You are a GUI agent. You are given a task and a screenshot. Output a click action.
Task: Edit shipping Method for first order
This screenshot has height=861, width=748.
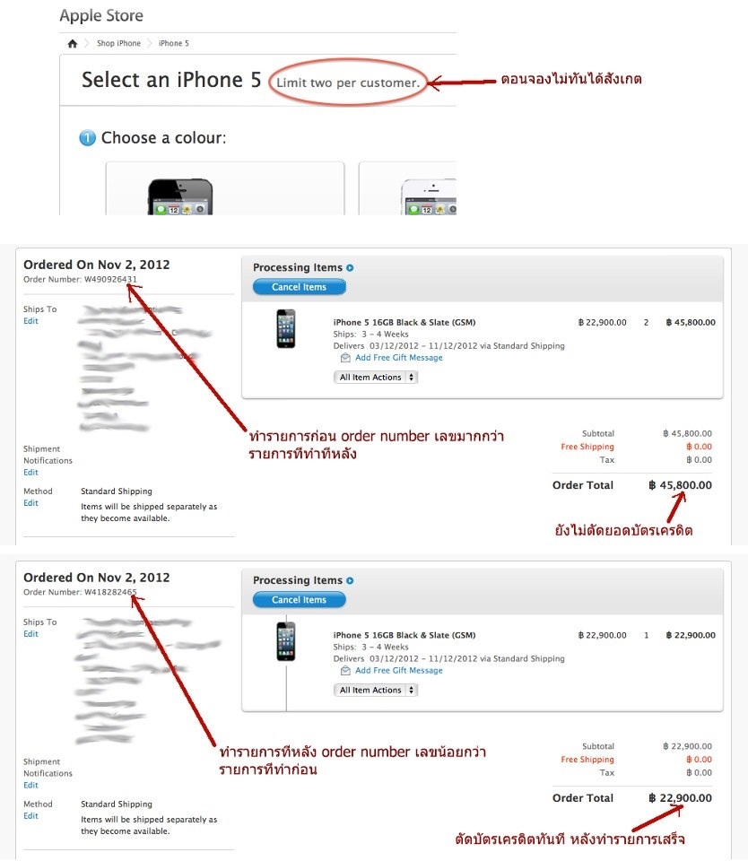pos(30,503)
